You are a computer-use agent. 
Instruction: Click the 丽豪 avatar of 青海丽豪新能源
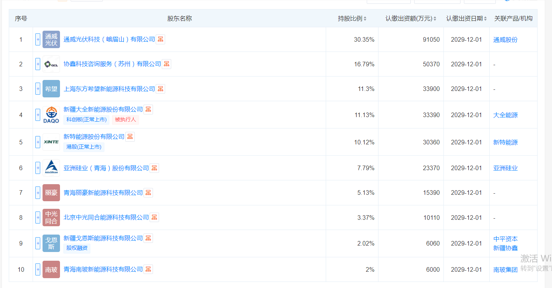point(51,193)
